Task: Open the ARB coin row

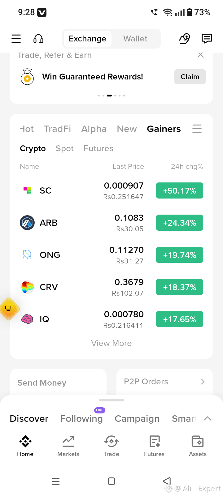Action: [x=111, y=223]
